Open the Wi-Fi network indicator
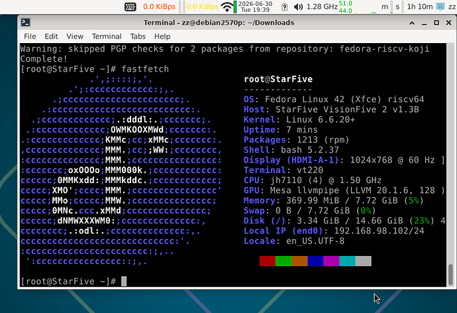457x313 pixels. pyautogui.click(x=227, y=7)
